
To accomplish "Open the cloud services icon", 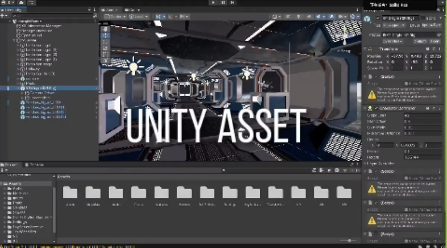I will pos(21,3).
